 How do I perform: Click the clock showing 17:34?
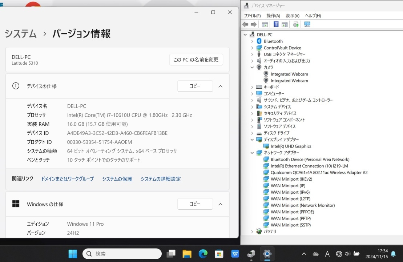click(x=382, y=251)
